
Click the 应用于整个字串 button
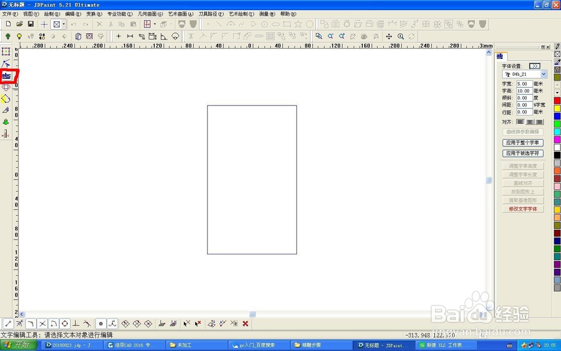pyautogui.click(x=523, y=143)
